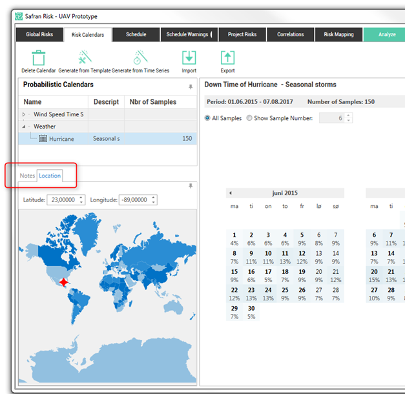Click the juni 2015 month header
405x394 pixels.
point(285,193)
